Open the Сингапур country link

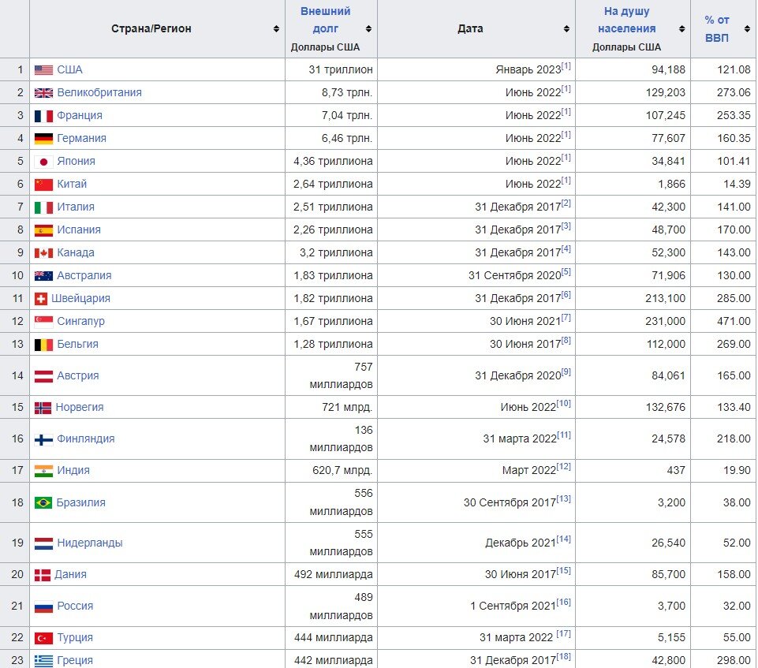pyautogui.click(x=80, y=322)
